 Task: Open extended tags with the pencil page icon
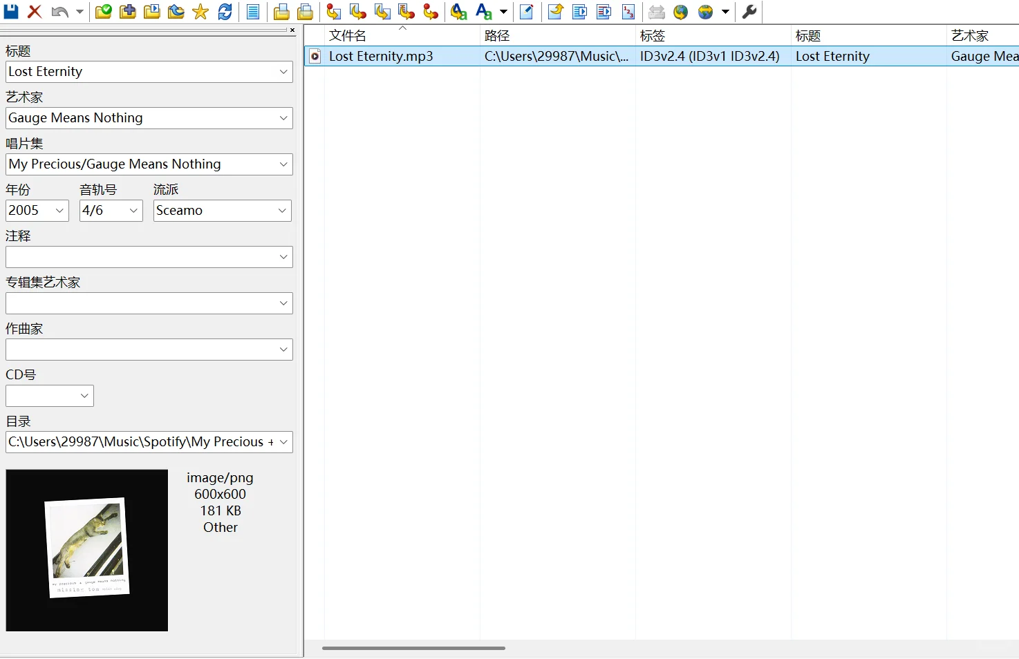pyautogui.click(x=527, y=11)
